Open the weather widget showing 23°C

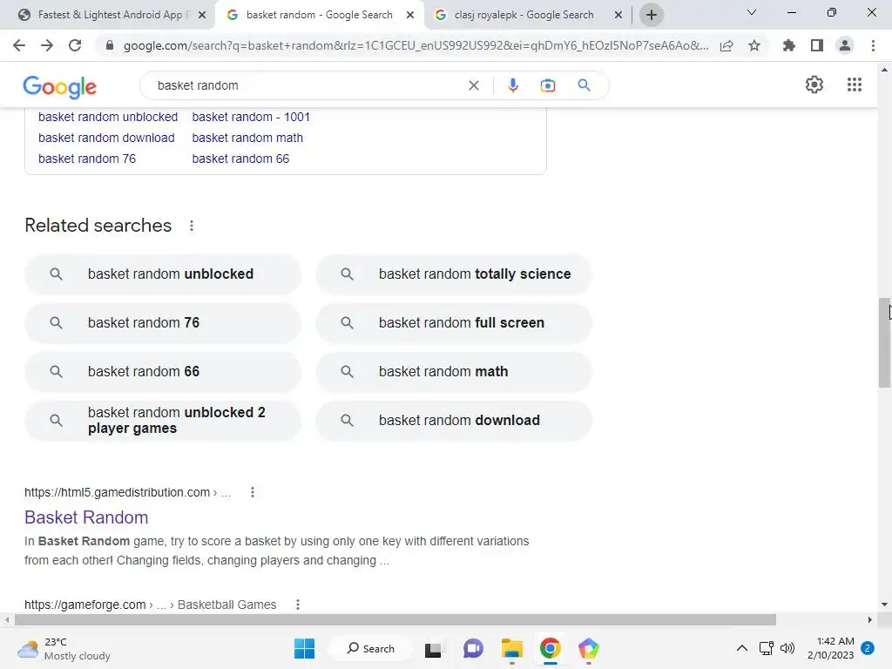64,648
